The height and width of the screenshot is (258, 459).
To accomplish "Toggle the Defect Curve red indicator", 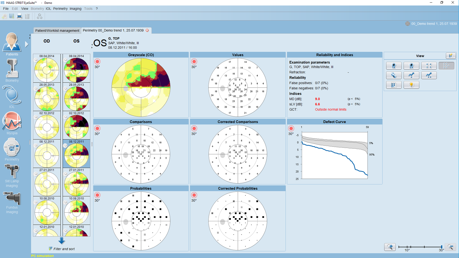I will [291, 128].
